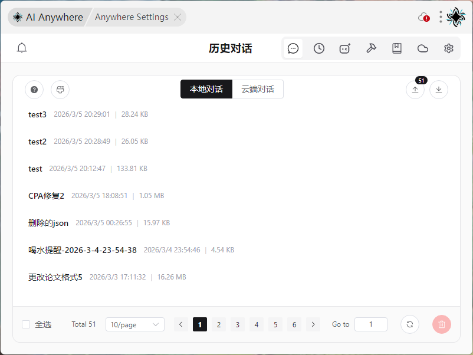This screenshot has height=355, width=473.
Task: Open the gear settings icon
Action: 449,48
